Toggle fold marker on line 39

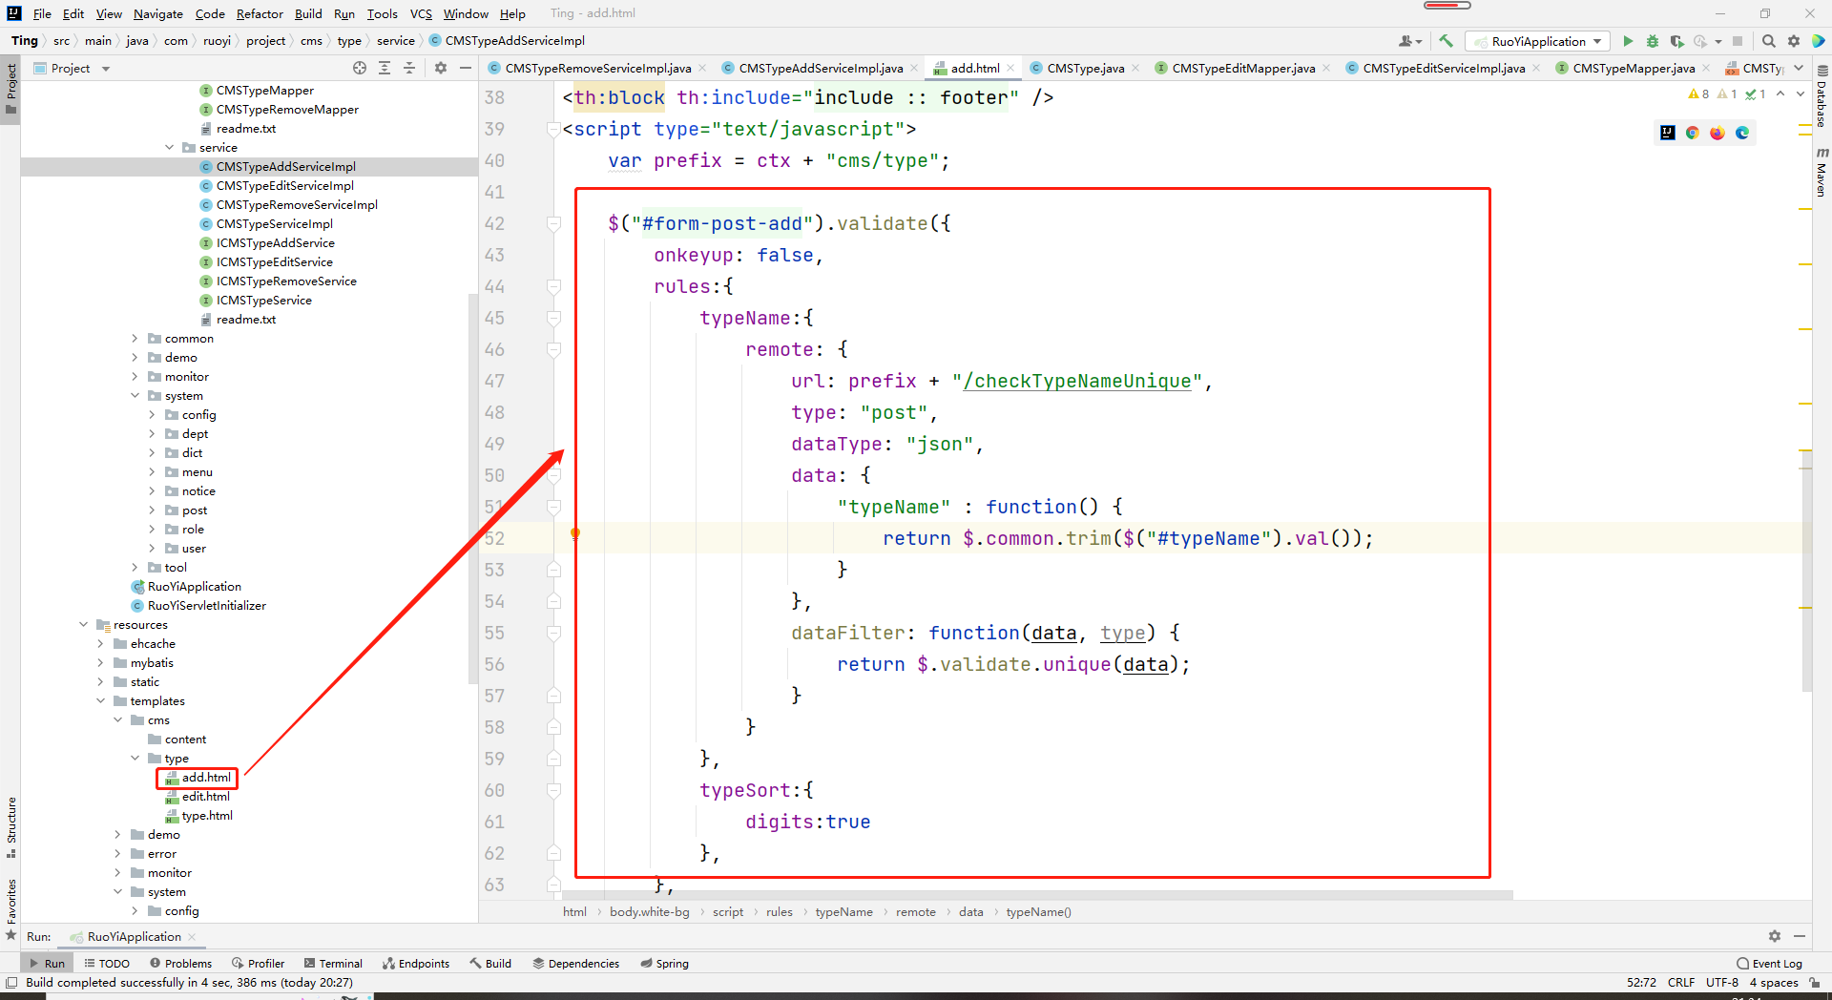tap(553, 129)
